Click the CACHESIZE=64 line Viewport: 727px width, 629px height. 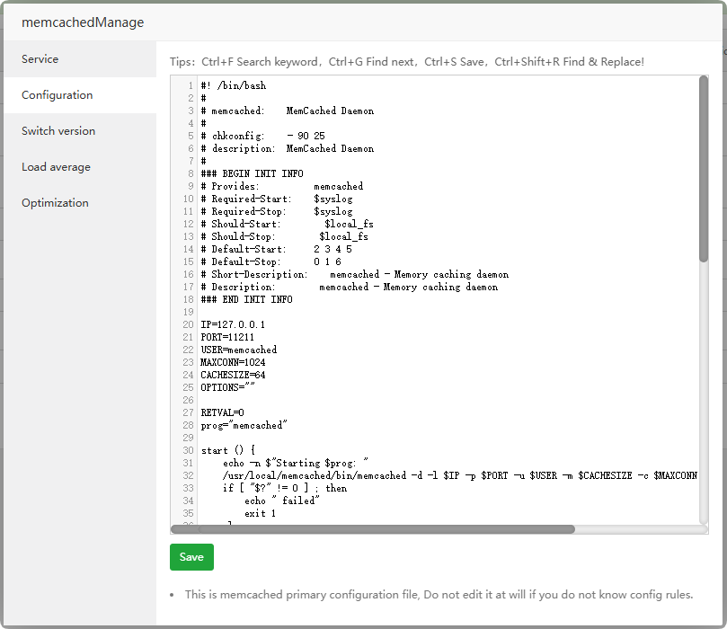(233, 375)
